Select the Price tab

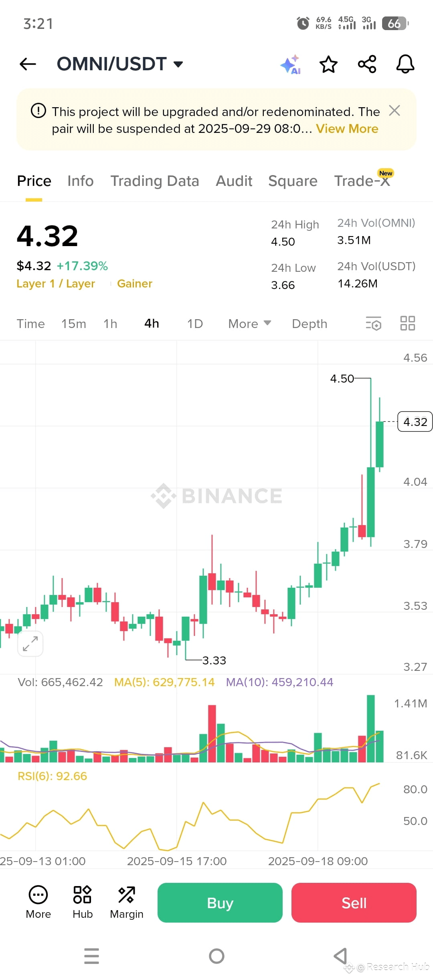[34, 181]
